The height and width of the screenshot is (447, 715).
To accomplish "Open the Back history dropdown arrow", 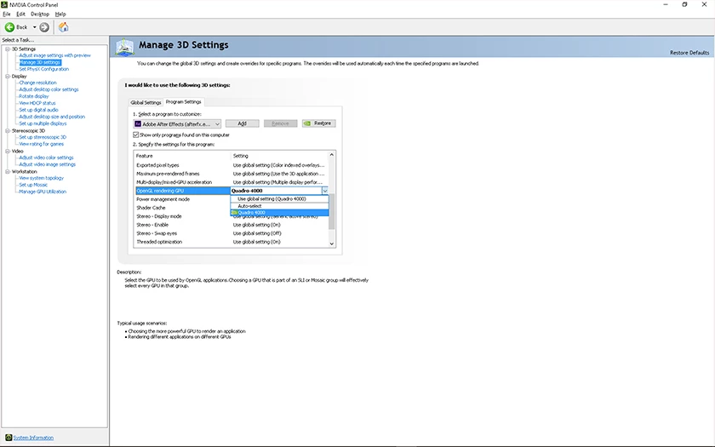I will (x=34, y=27).
